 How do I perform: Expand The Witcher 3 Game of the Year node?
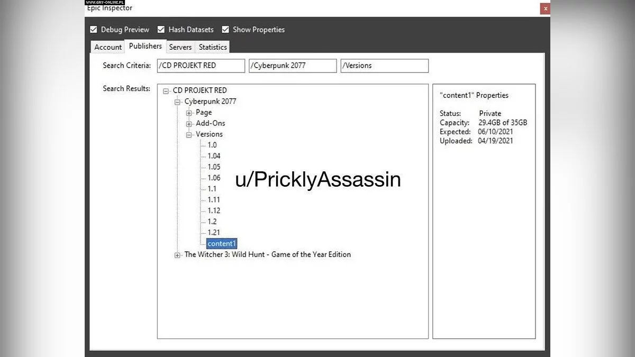177,255
